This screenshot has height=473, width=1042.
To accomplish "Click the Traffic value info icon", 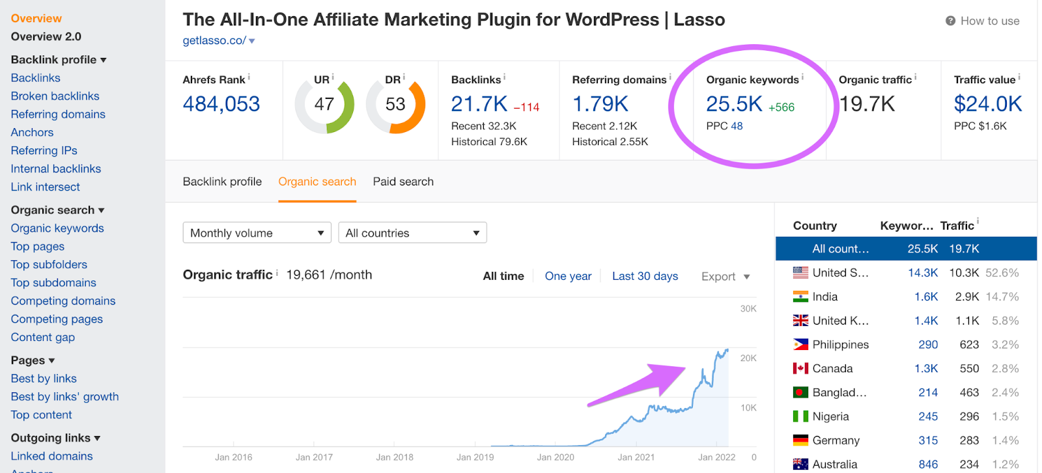I will [x=1019, y=77].
